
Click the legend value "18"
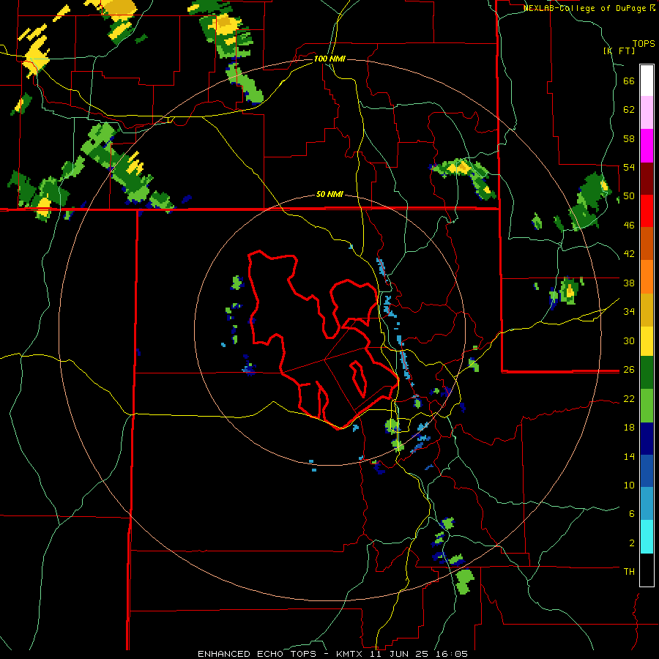(629, 428)
